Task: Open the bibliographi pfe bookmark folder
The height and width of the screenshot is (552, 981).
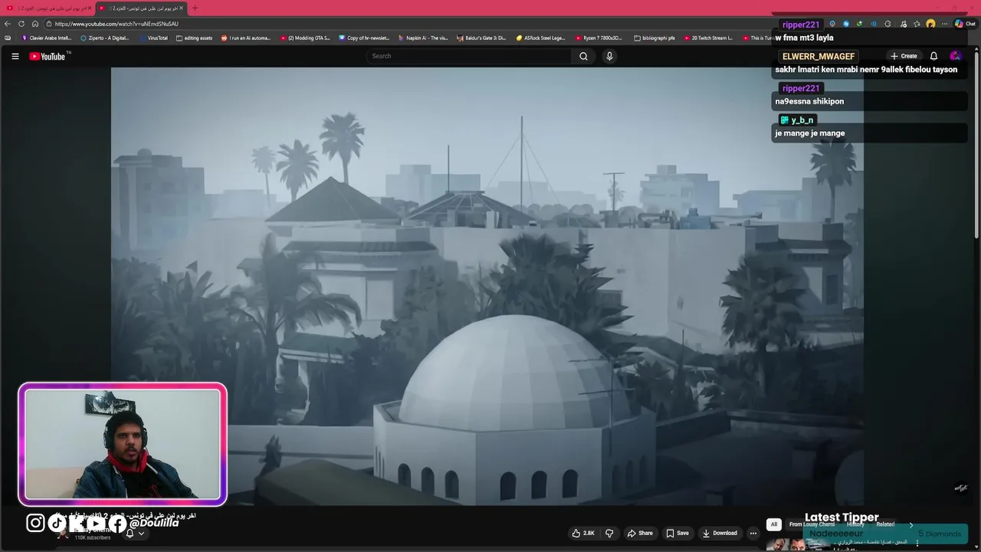Action: 655,38
